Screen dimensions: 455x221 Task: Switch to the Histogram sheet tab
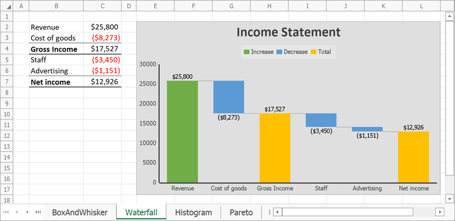click(193, 212)
